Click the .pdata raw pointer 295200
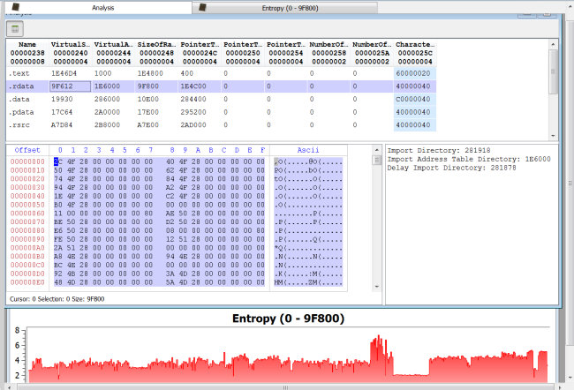This screenshot has width=574, height=390. click(x=193, y=112)
